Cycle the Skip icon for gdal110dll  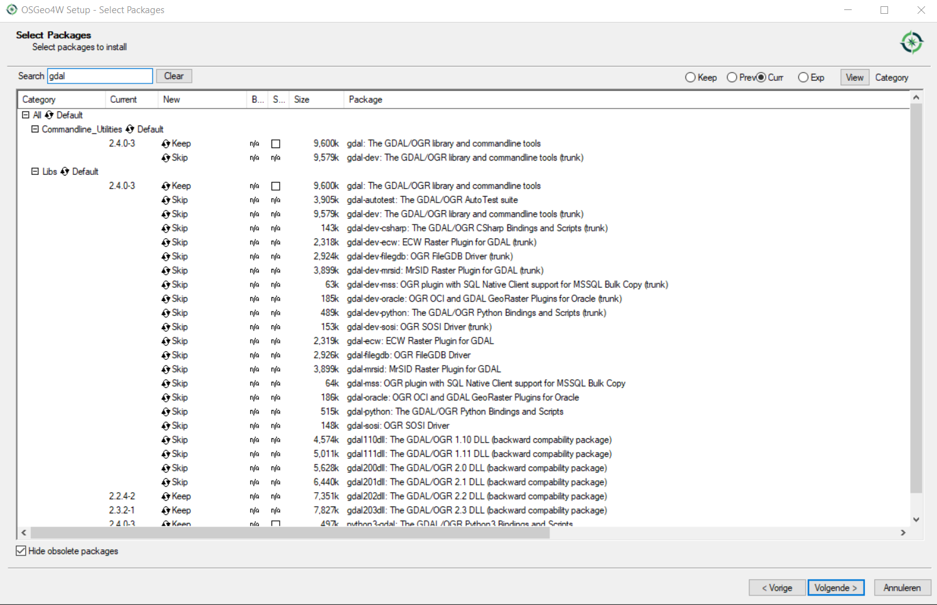pos(166,440)
